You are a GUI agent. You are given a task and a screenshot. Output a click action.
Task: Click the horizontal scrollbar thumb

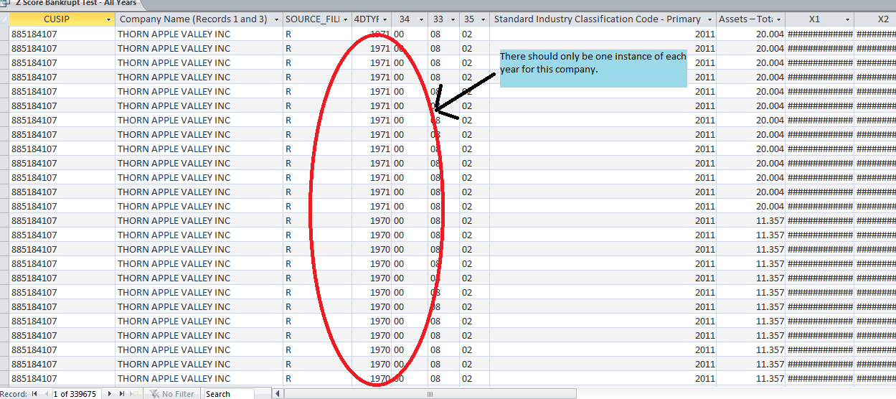click(430, 394)
